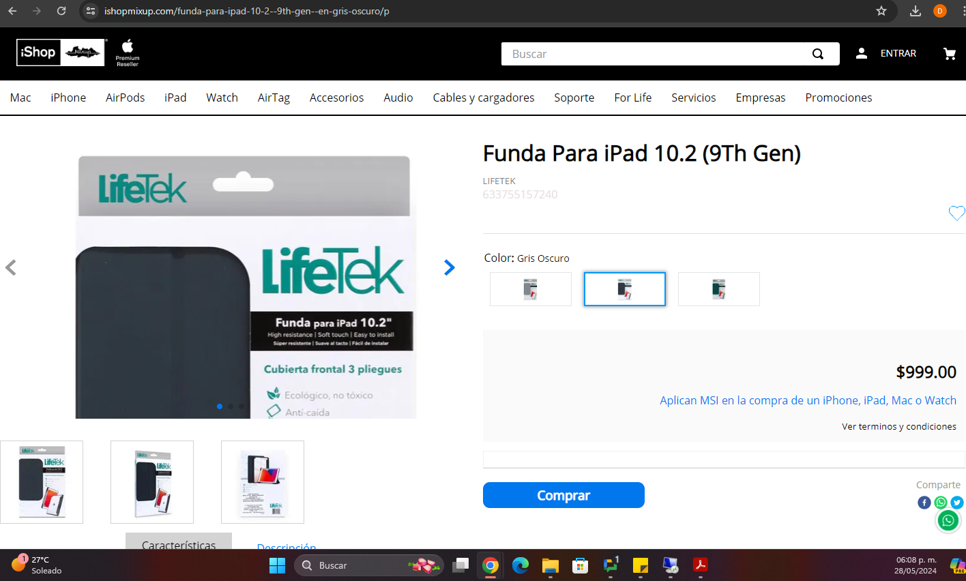
Task: Select the first gray color variant swatch
Action: click(x=531, y=289)
